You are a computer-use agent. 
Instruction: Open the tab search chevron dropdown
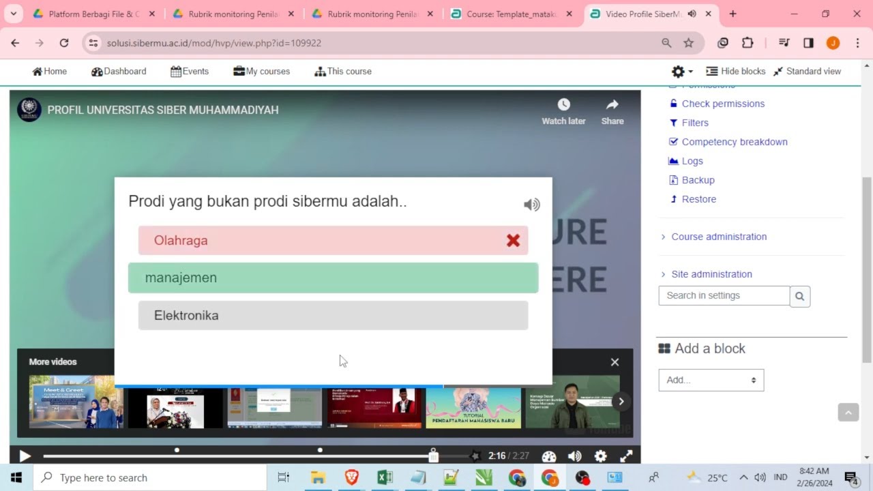tap(13, 14)
